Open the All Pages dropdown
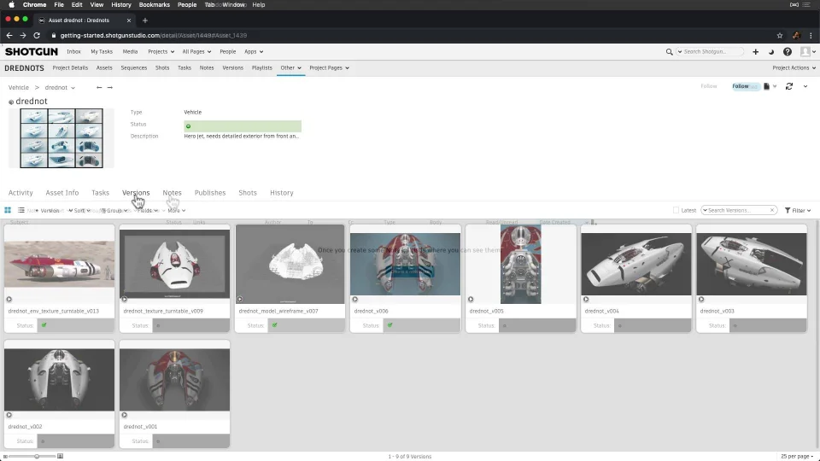Image resolution: width=820 pixels, height=461 pixels. [196, 52]
